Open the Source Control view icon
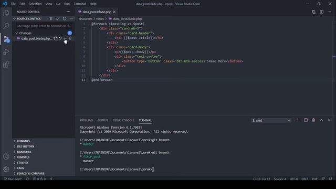This screenshot has width=336, height=189. point(6,39)
